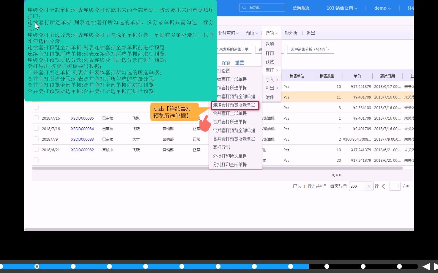Click the ¥300,854.7008... price cell

(357, 139)
